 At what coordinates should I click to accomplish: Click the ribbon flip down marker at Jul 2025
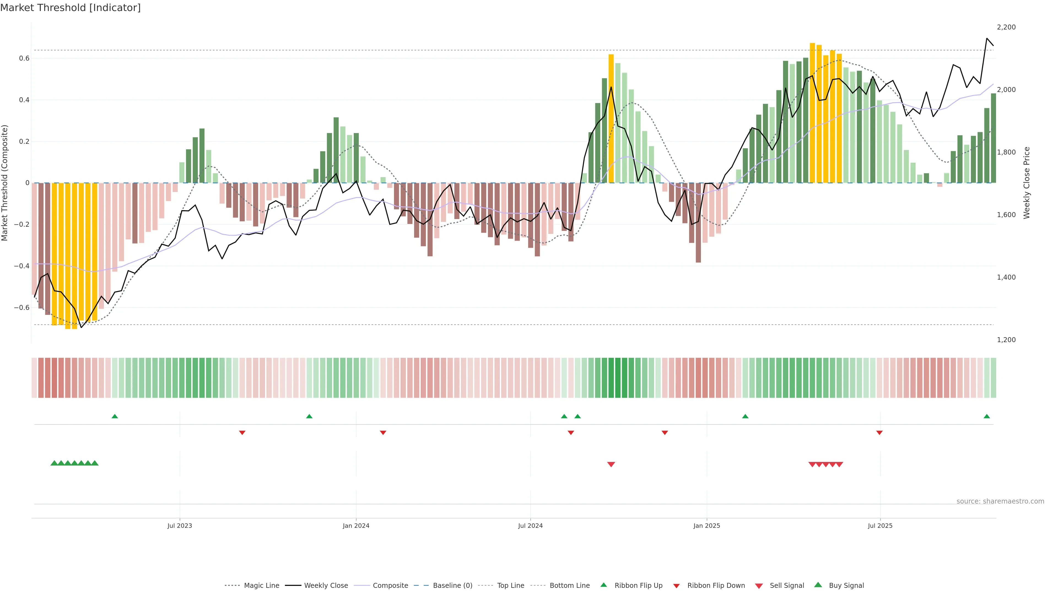(879, 433)
